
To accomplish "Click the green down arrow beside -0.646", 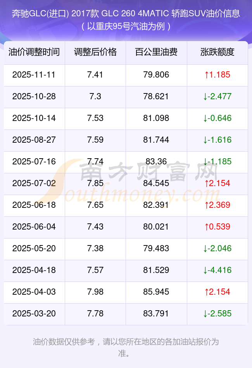I will 205,118.
